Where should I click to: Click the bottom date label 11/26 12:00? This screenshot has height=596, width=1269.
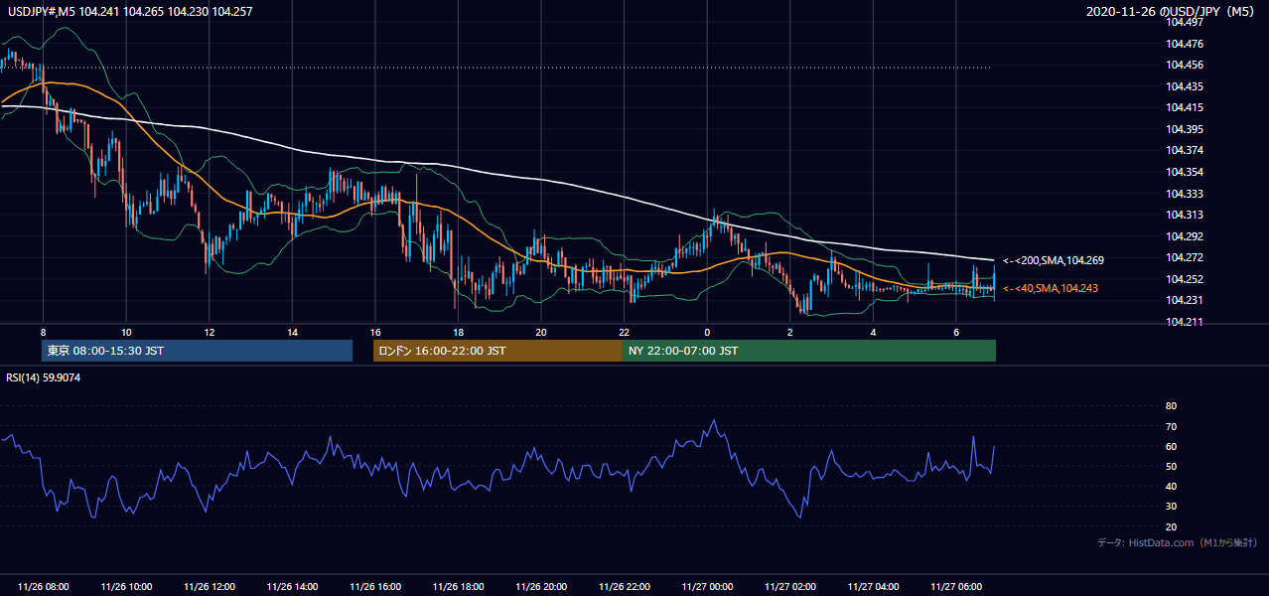coord(210,587)
